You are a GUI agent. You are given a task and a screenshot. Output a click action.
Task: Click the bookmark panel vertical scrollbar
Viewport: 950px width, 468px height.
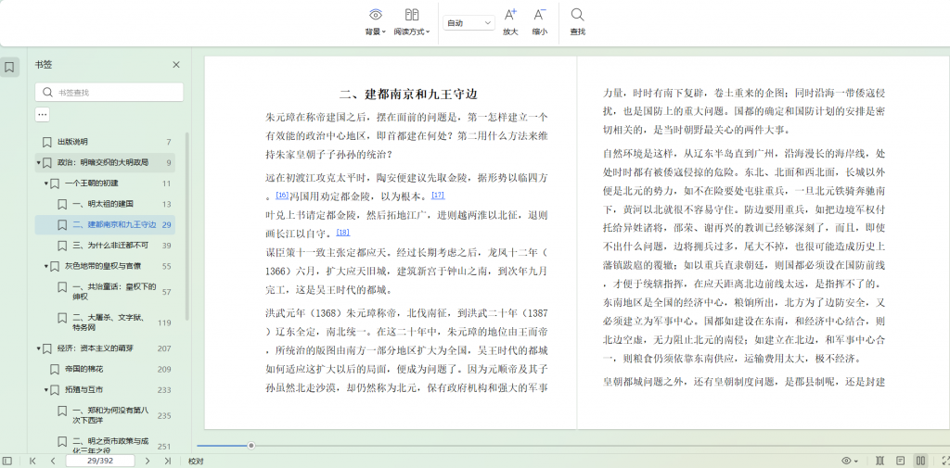187,226
